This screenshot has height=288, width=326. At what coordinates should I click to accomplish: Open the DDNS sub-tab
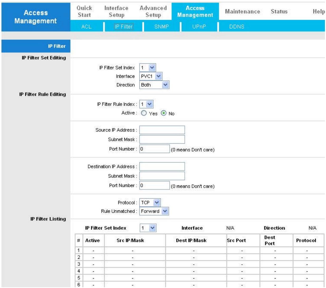pos(237,27)
